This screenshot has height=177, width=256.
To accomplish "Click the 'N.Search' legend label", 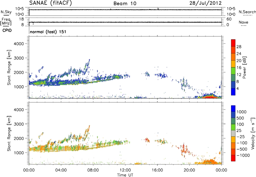I will (x=247, y=12).
